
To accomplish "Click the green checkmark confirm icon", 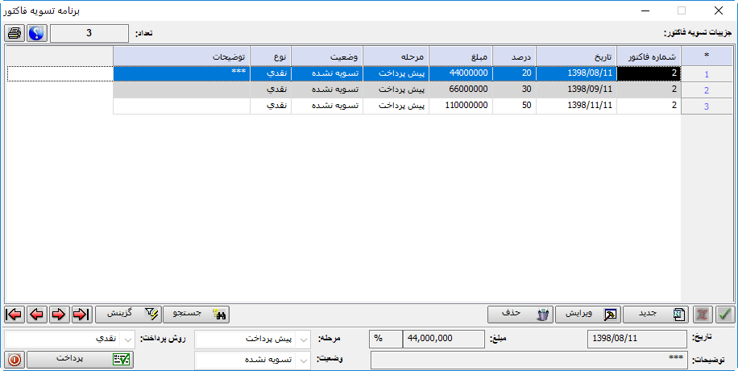I will (x=725, y=314).
